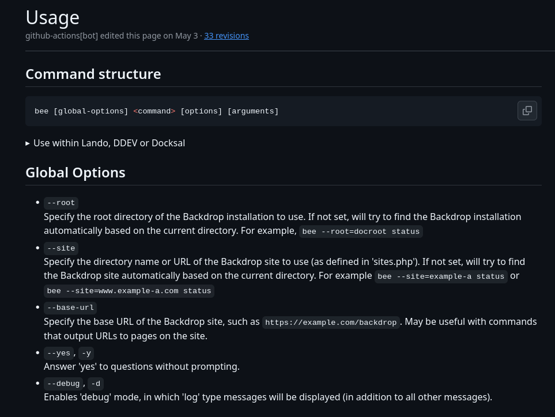Image resolution: width=555 pixels, height=417 pixels.
Task: Click the bee --site=example-a status example
Action: (x=441, y=276)
